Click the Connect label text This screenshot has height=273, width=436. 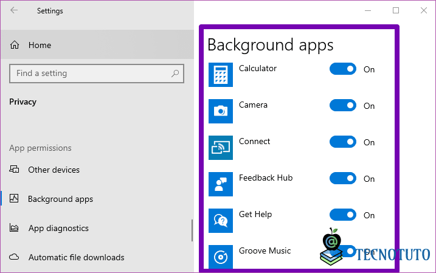254,141
